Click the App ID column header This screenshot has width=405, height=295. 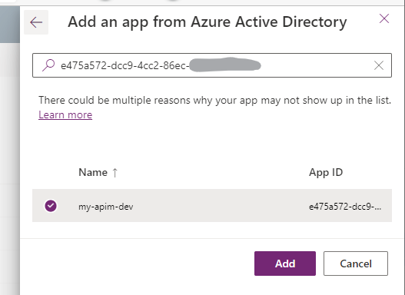click(326, 172)
